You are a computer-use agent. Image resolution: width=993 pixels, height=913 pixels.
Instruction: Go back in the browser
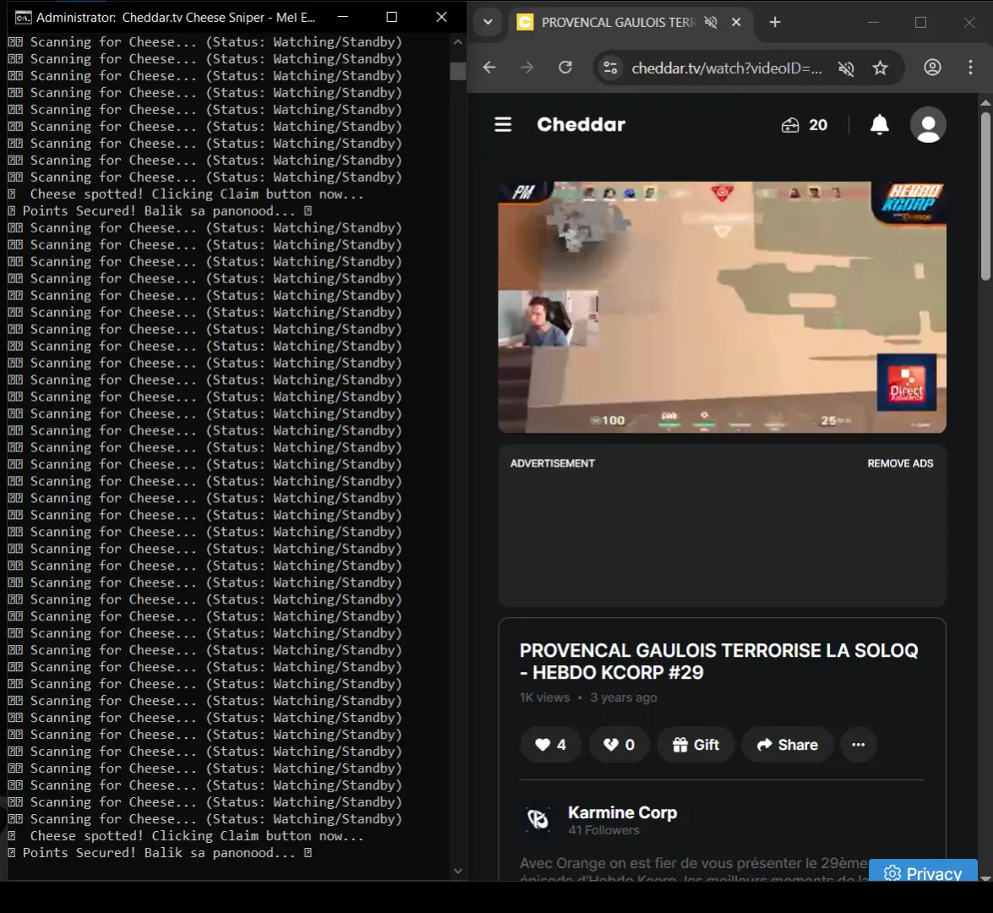pos(489,67)
